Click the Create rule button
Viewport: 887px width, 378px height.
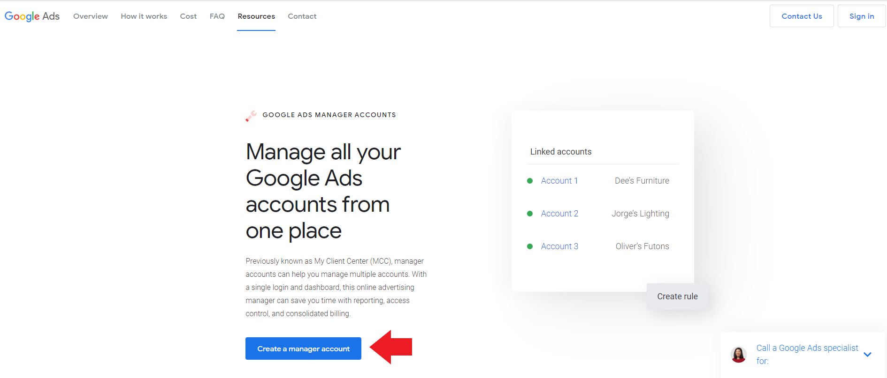coord(677,296)
